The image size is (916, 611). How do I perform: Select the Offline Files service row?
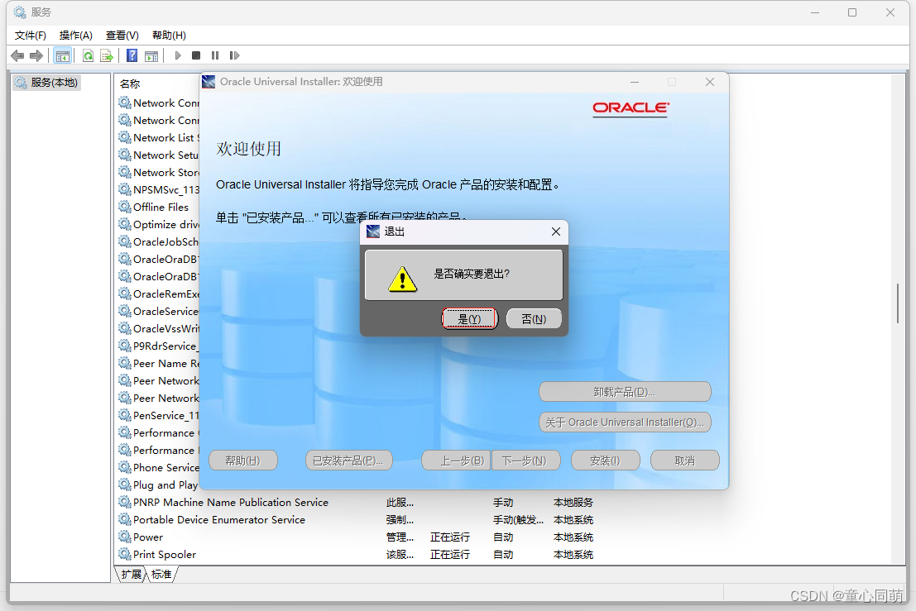(158, 208)
